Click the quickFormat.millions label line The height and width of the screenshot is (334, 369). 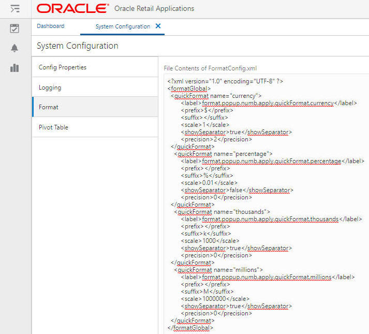(268, 277)
